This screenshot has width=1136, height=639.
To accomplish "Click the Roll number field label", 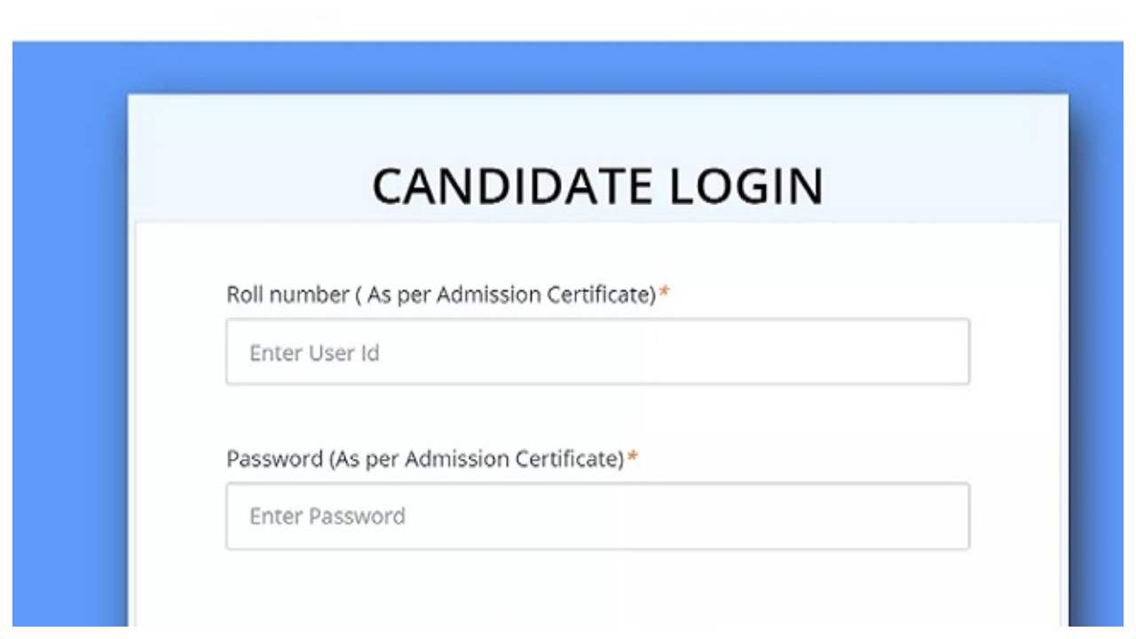I will click(441, 295).
